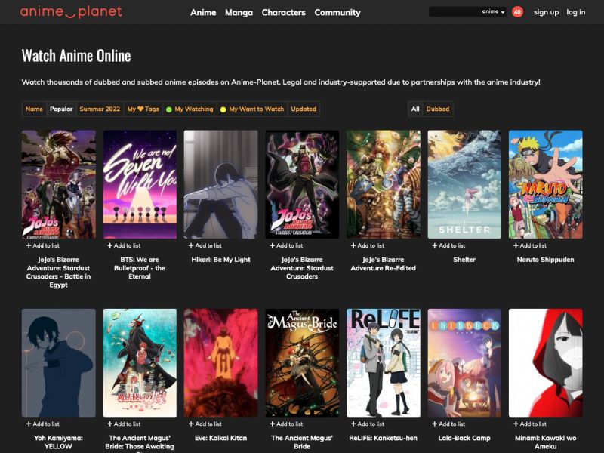Click Hikari: Be My Light title

click(x=220, y=260)
